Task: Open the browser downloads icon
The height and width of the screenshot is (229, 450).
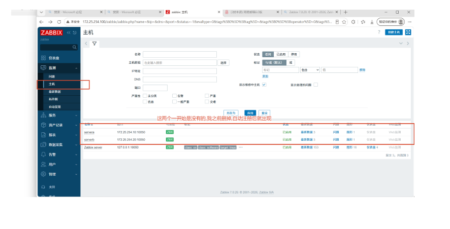Action: 372,22
